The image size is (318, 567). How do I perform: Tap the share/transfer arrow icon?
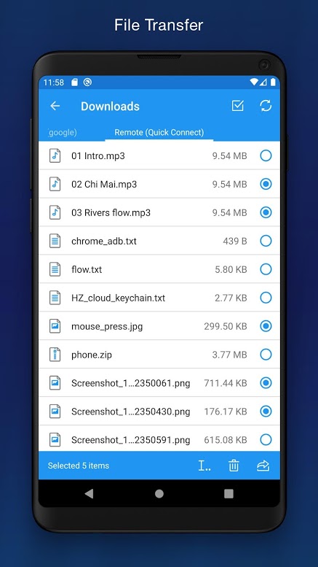pyautogui.click(x=263, y=466)
